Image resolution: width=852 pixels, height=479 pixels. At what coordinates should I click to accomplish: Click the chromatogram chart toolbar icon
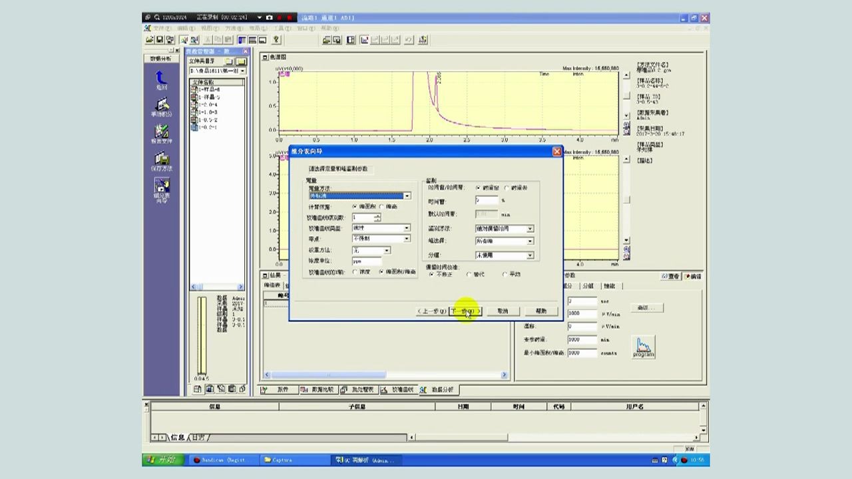365,40
